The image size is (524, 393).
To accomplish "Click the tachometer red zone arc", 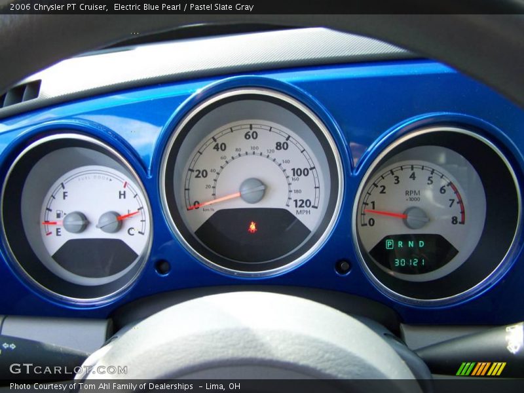I will point(459,201).
